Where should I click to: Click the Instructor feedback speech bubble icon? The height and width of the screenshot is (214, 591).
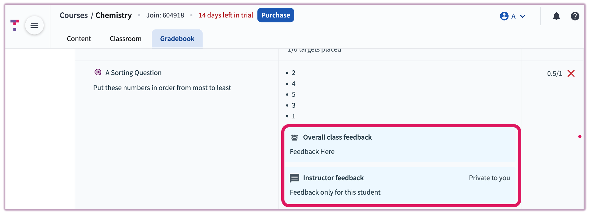click(x=294, y=178)
